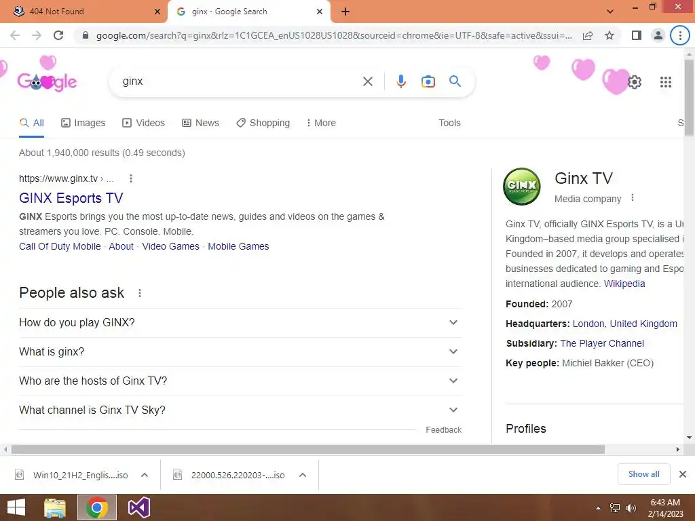695x521 pixels.
Task: Open the volume control in system tray
Action: 631,508
